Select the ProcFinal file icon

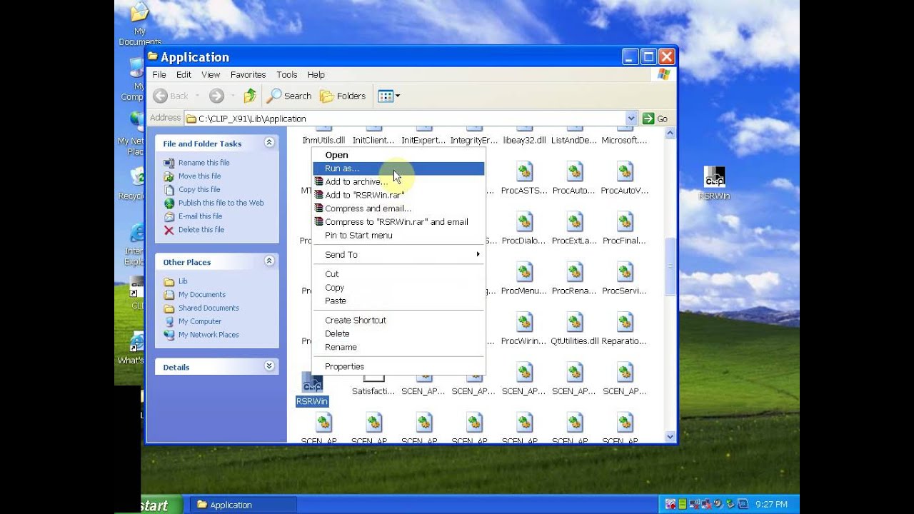pyautogui.click(x=625, y=222)
